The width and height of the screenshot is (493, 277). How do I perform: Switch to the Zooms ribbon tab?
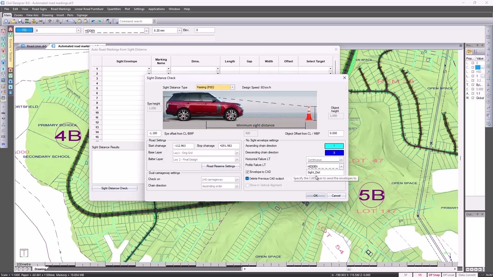coord(18,15)
